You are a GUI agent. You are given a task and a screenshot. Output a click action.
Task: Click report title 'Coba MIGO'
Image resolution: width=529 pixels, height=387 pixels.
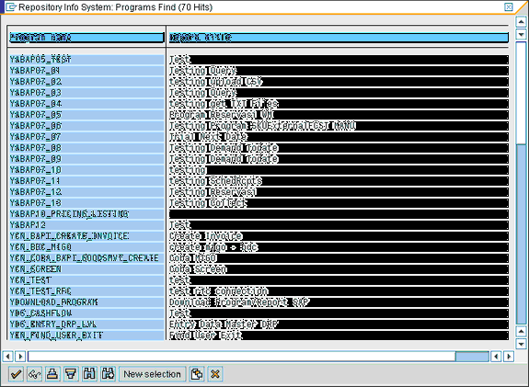click(x=193, y=258)
